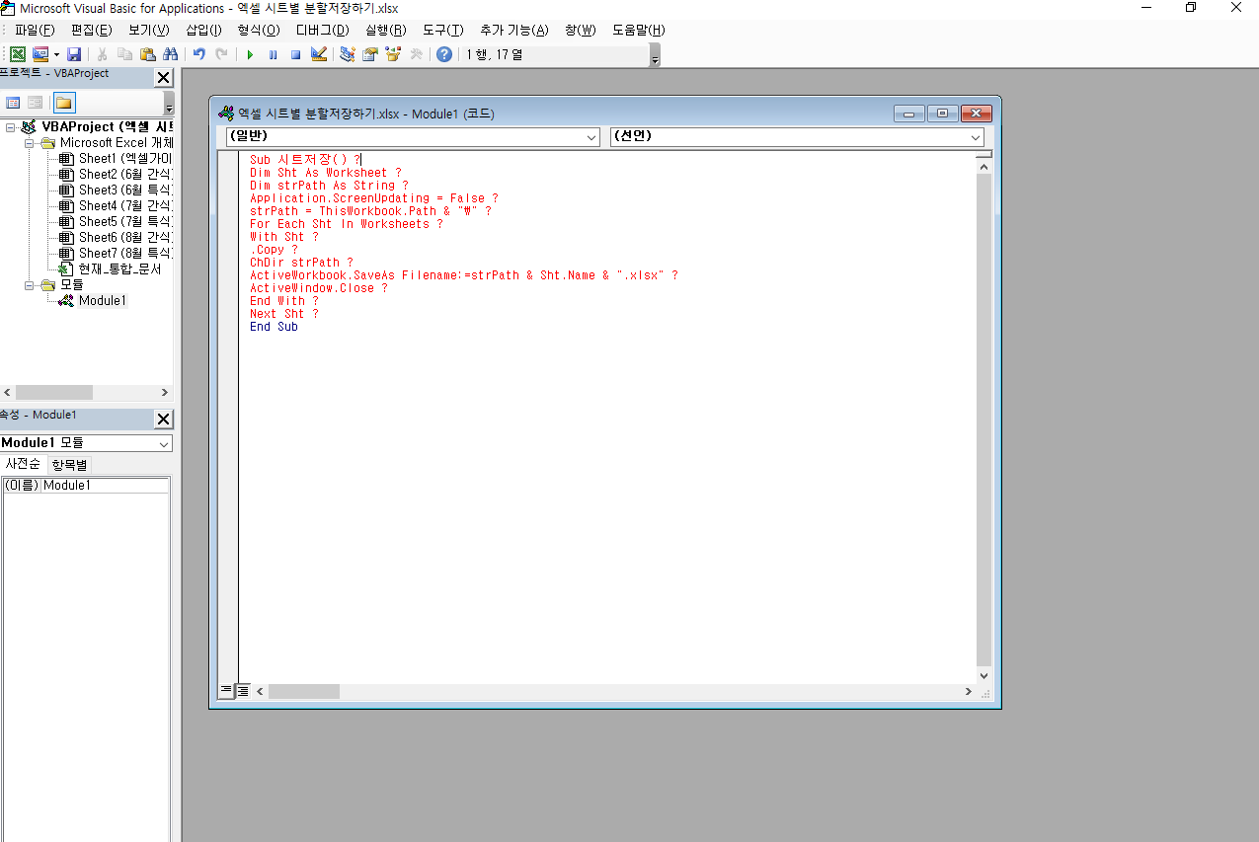Select Sheet7 (8월 특식) in tree

pos(124,254)
